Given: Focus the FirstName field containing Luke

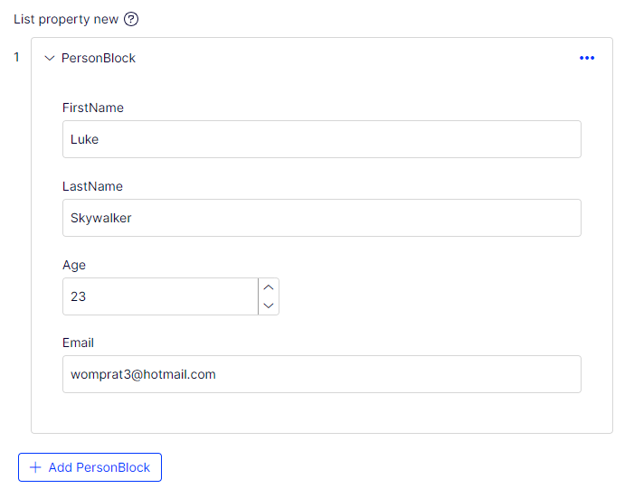Looking at the screenshot, I should (x=321, y=139).
